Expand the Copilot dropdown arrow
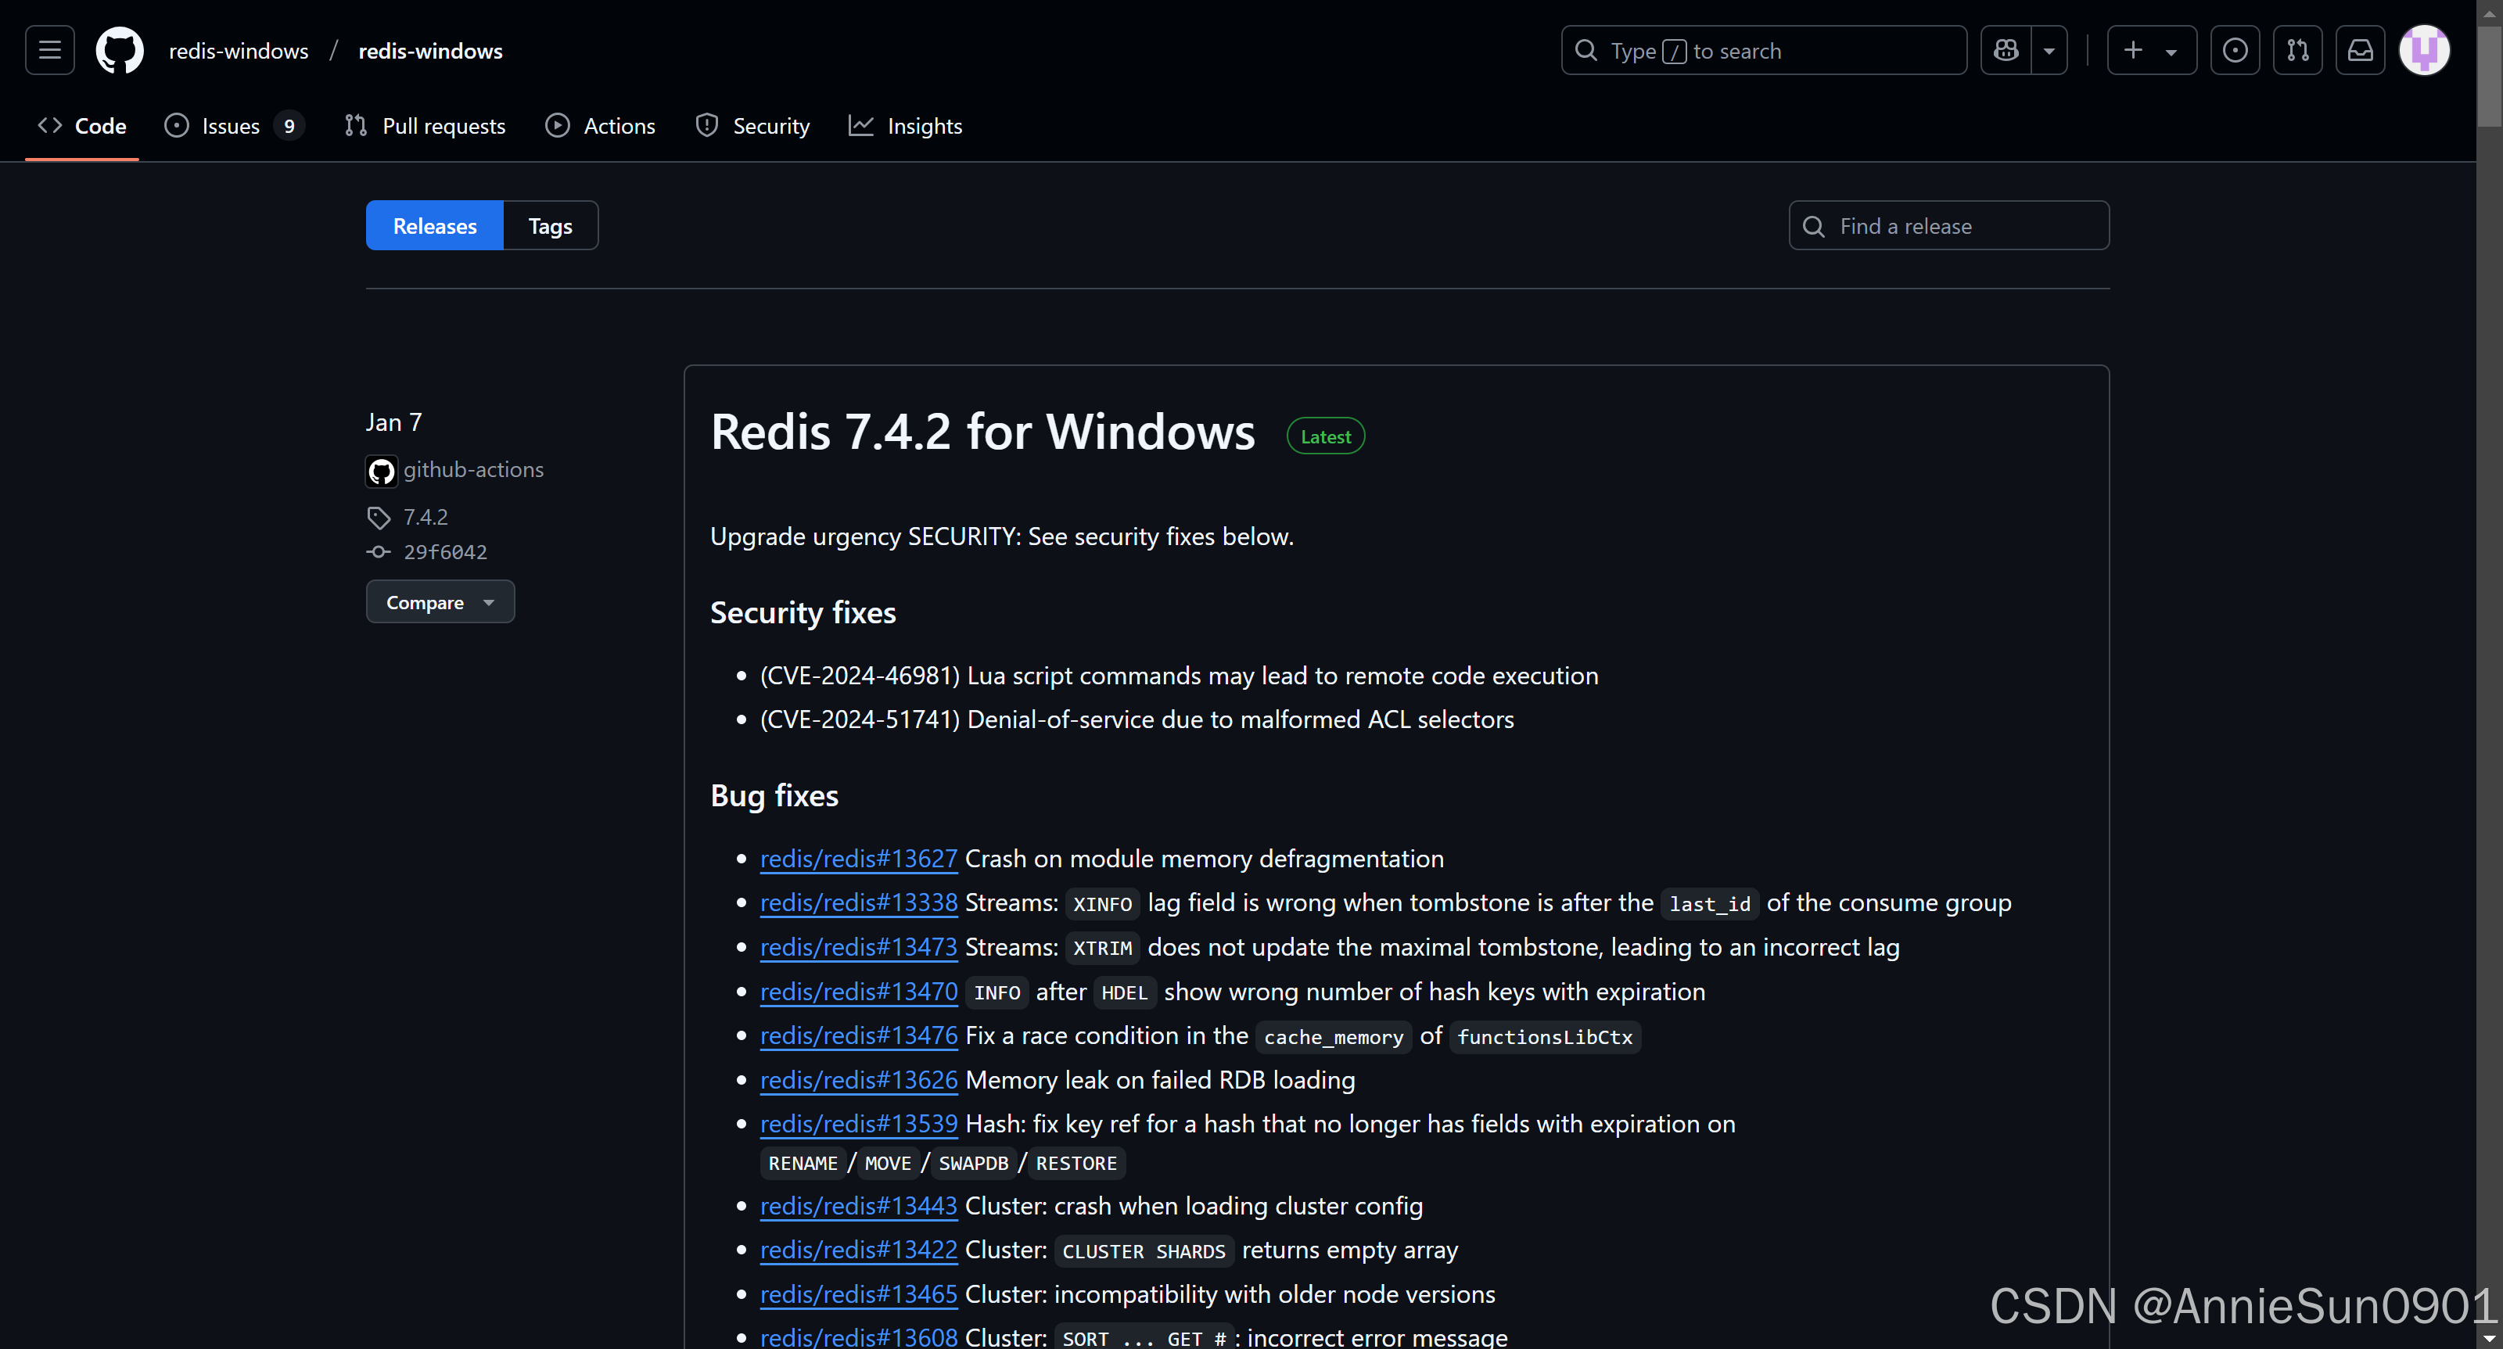This screenshot has width=2503, height=1349. pos(2049,51)
